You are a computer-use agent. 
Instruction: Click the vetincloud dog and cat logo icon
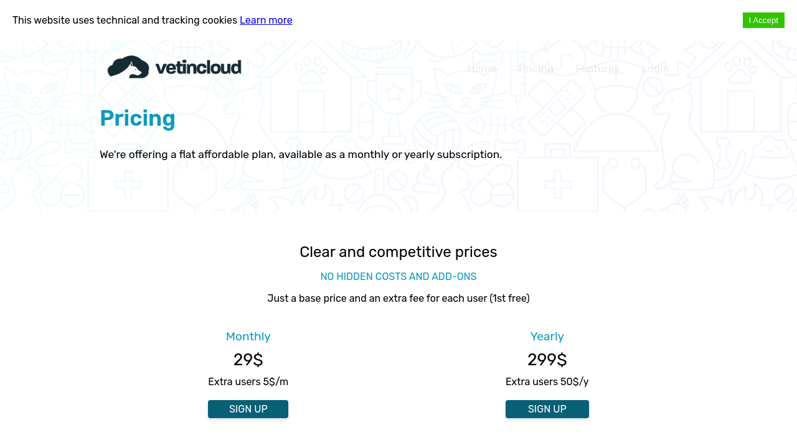click(128, 67)
